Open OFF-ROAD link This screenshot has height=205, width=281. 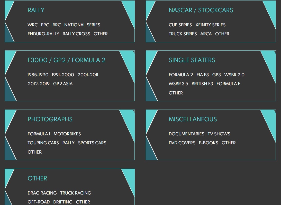click(x=39, y=202)
